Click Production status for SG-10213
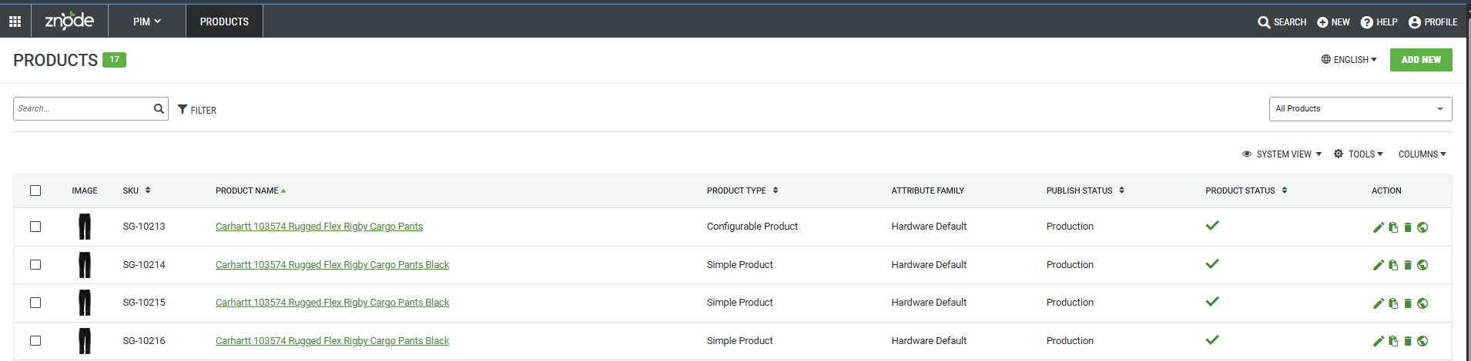 (x=1070, y=227)
